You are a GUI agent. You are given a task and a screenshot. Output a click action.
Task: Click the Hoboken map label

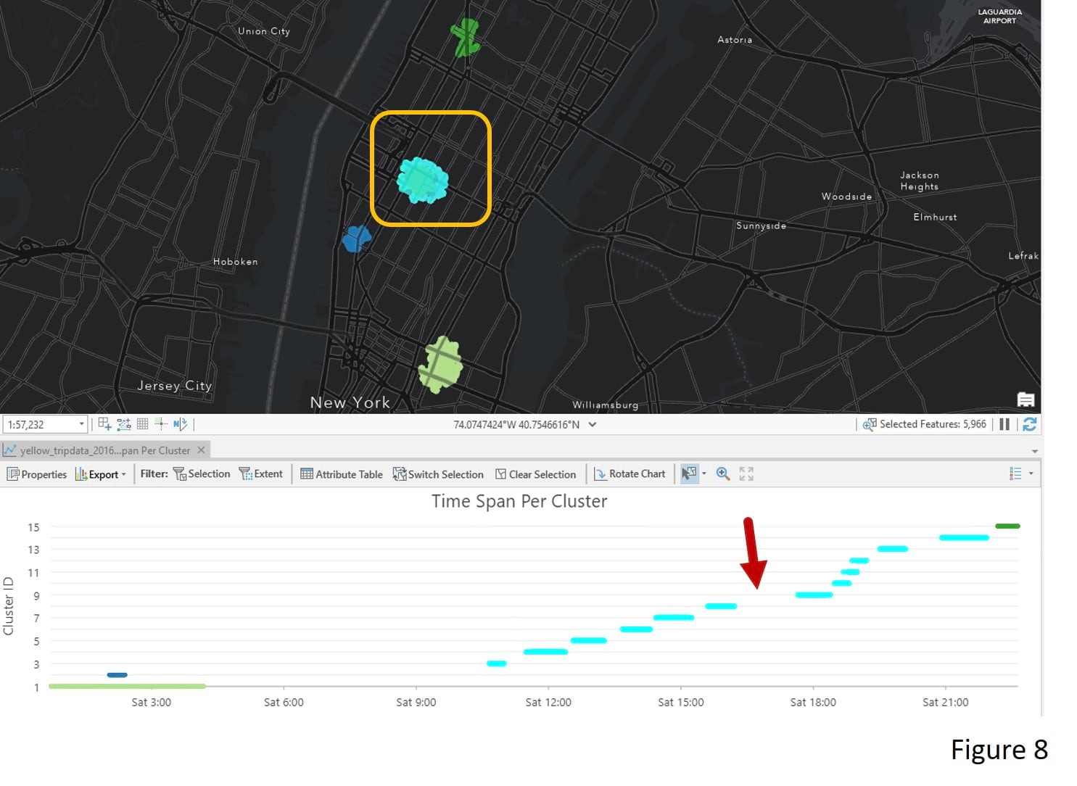tap(235, 262)
